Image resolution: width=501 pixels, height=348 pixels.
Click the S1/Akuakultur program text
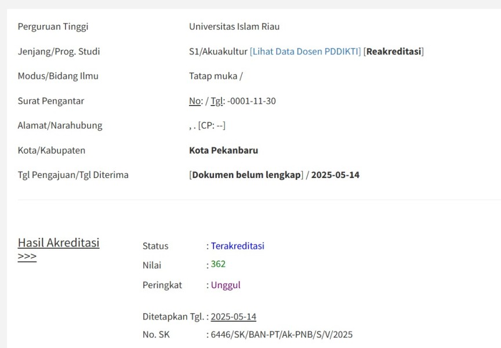coord(218,52)
